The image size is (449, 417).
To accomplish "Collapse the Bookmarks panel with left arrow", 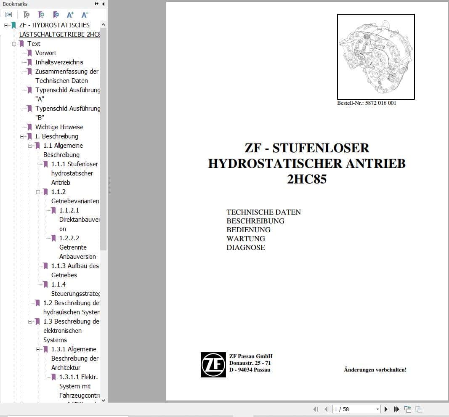I will pos(103,4).
